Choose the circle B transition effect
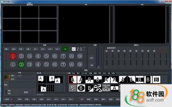Screen dimensions: 172x107 (x=81, y=88)
